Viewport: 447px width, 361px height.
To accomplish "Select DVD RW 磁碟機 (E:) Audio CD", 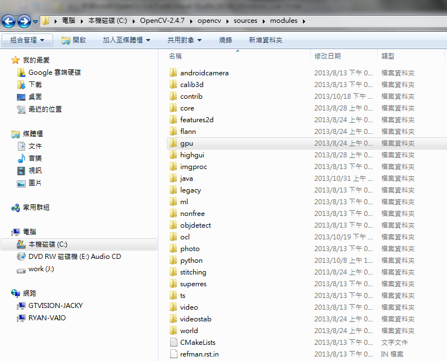I will pyautogui.click(x=69, y=257).
